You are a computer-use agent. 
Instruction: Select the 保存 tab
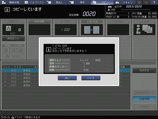pyautogui.click(x=79, y=2)
